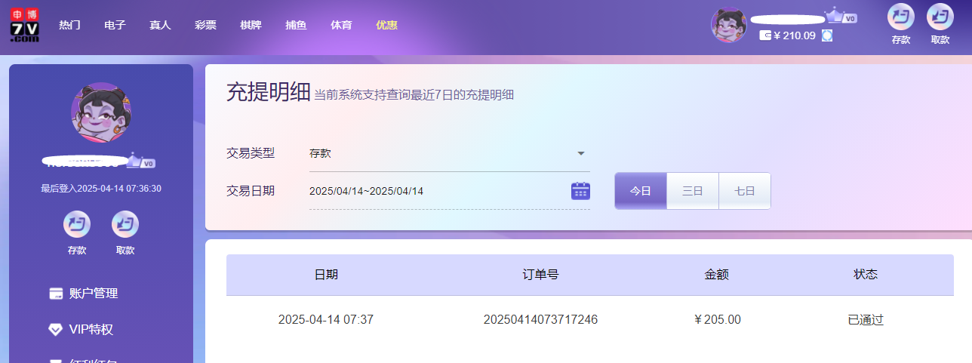Select the 今日 date range toggle
The image size is (972, 363).
641,191
